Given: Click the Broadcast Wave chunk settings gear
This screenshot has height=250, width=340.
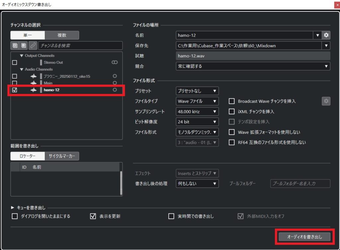Looking at the screenshot, I should coord(326,101).
